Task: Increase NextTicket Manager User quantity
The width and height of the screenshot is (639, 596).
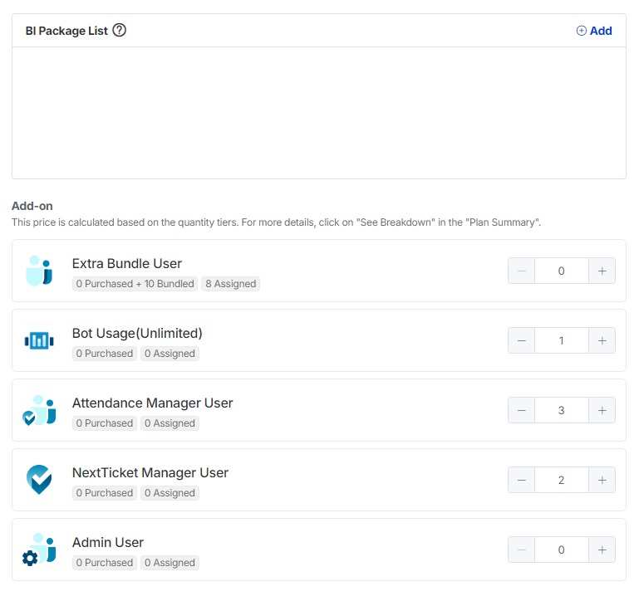Action: (x=602, y=480)
